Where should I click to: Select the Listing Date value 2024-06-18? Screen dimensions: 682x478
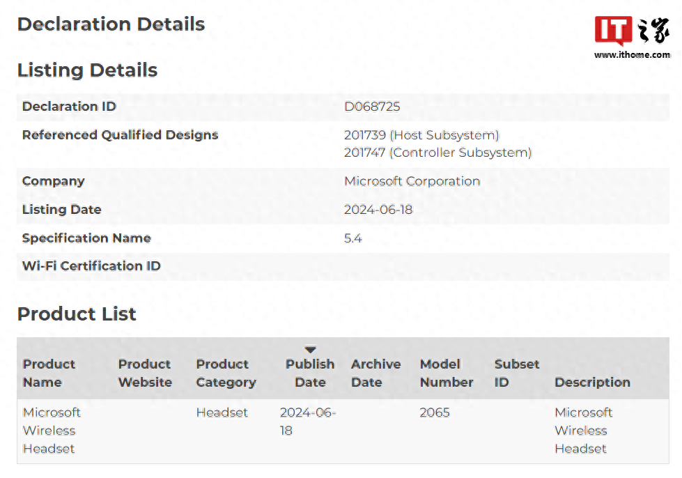click(x=378, y=210)
